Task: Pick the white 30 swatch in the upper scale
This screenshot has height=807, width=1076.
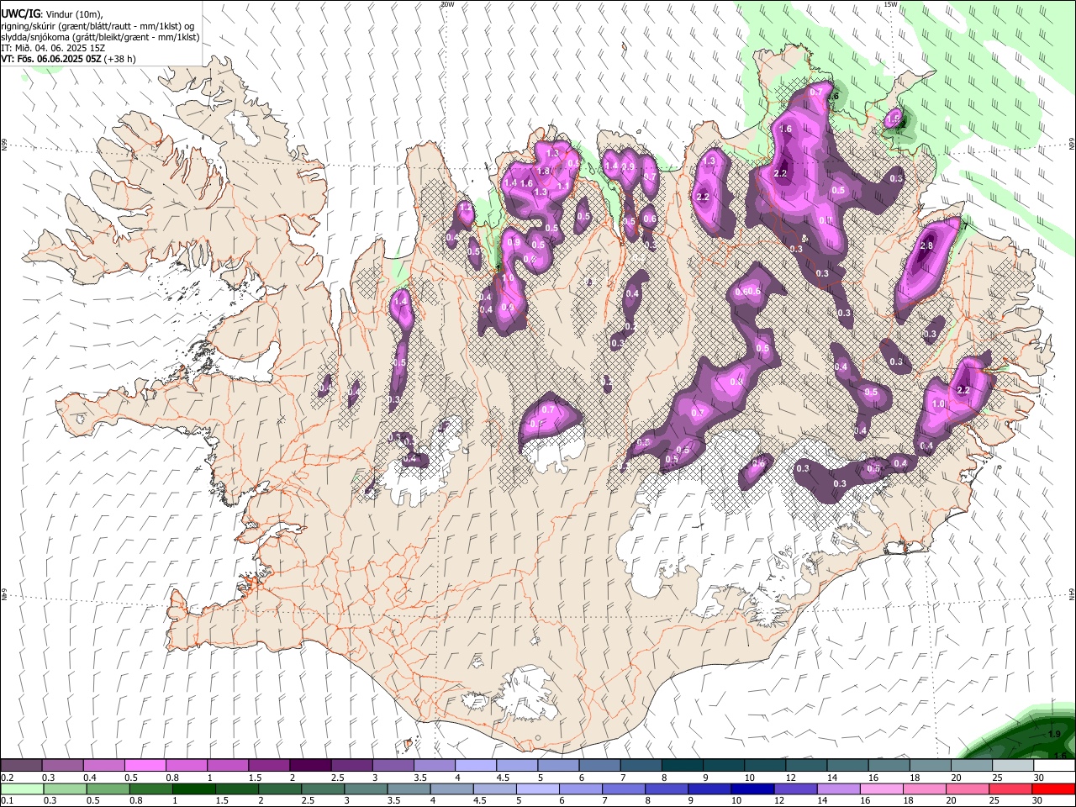Action: (x=1054, y=766)
